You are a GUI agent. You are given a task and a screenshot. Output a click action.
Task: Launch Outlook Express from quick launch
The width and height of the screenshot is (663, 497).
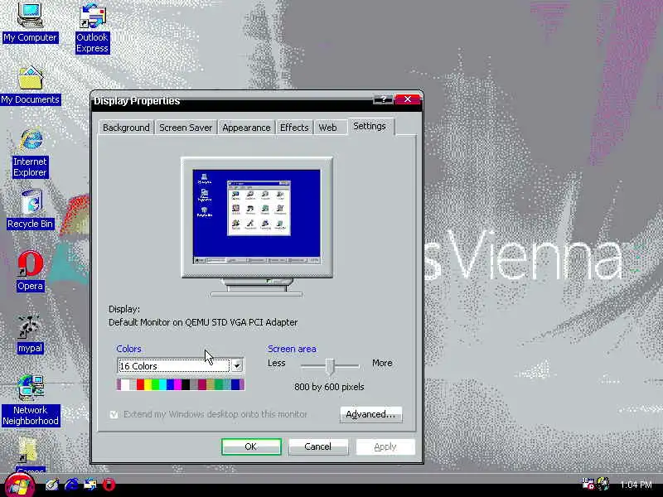pyautogui.click(x=90, y=485)
